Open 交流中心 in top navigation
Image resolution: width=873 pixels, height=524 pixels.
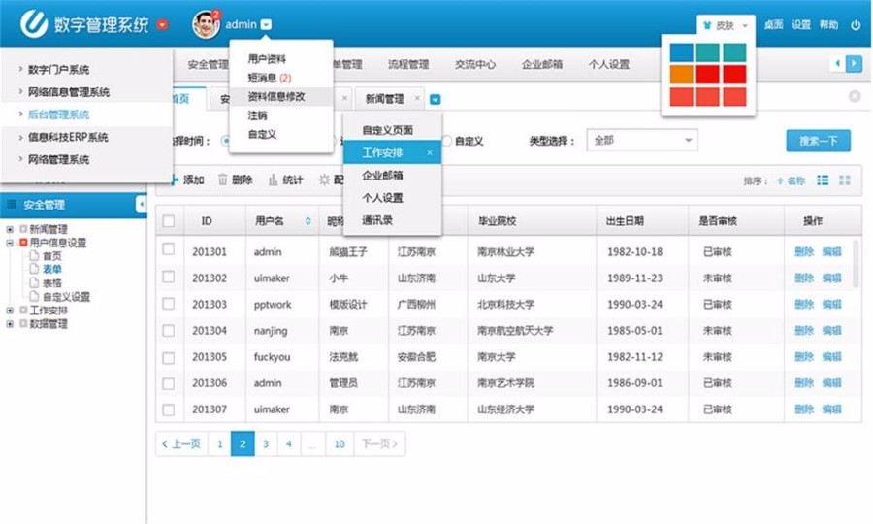475,65
